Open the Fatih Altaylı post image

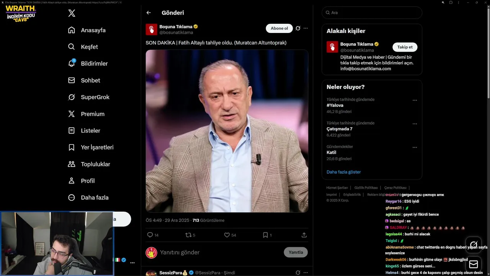point(227,131)
